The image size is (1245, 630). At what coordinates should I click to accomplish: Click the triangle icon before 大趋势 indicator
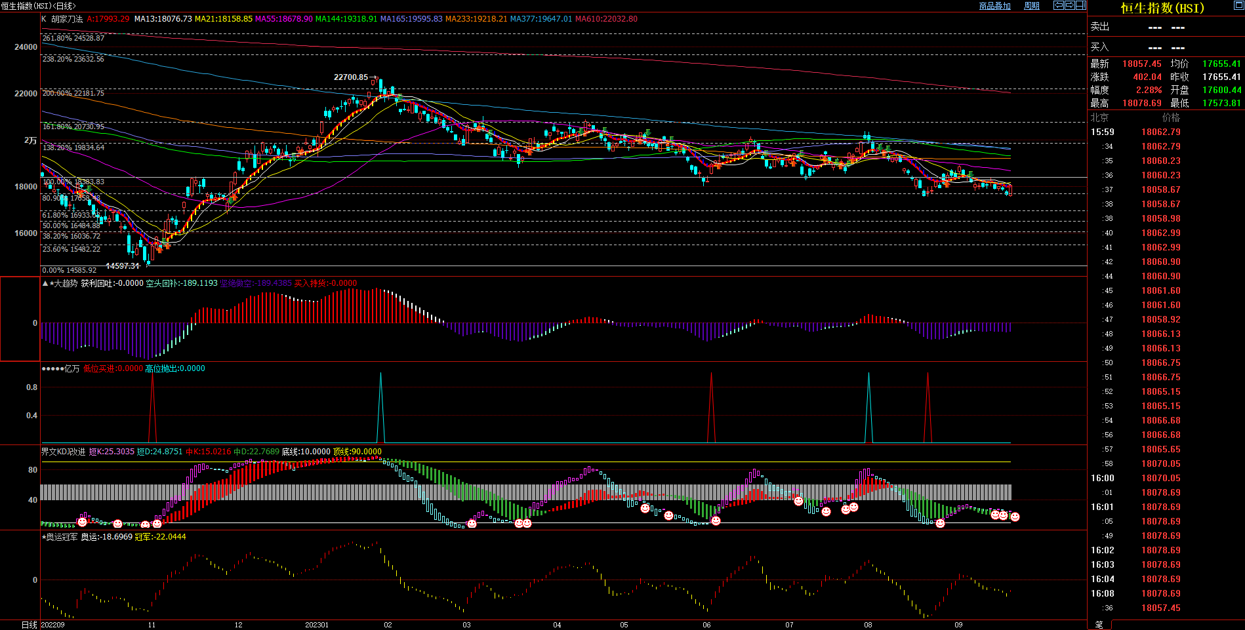tap(45, 283)
